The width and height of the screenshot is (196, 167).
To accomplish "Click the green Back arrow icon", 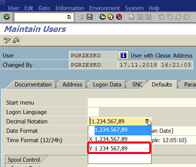I will (x=103, y=17).
